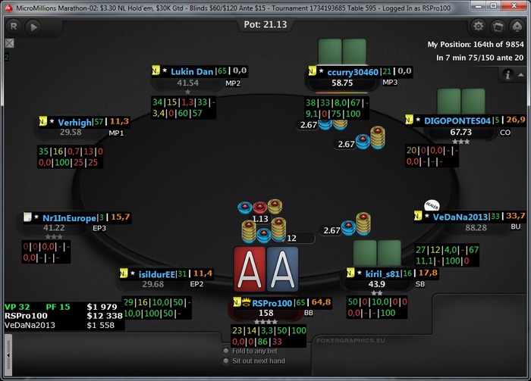Click the MP3 position label under ccurry30460

pyautogui.click(x=390, y=82)
